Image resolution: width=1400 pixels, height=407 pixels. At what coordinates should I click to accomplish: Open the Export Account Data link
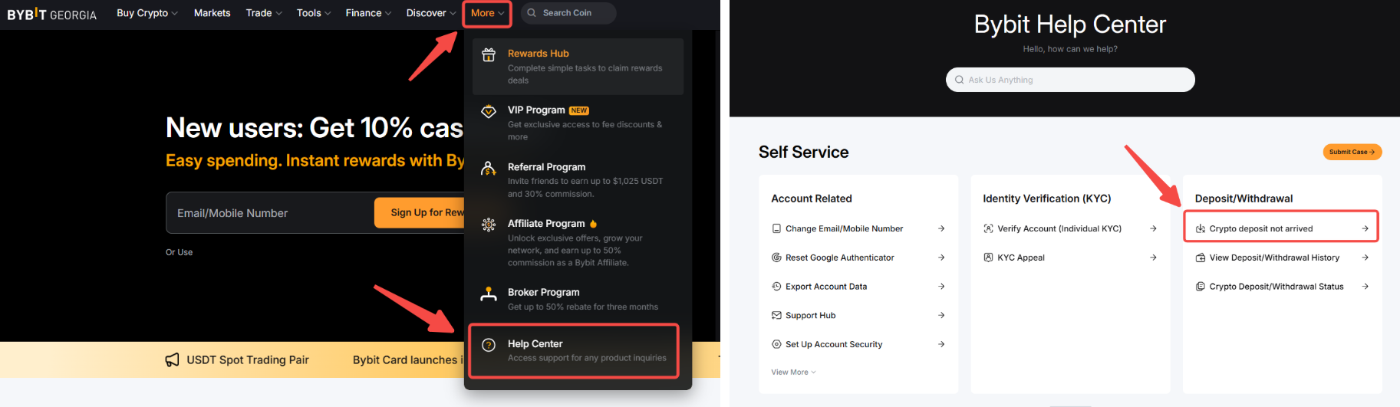[858, 287]
